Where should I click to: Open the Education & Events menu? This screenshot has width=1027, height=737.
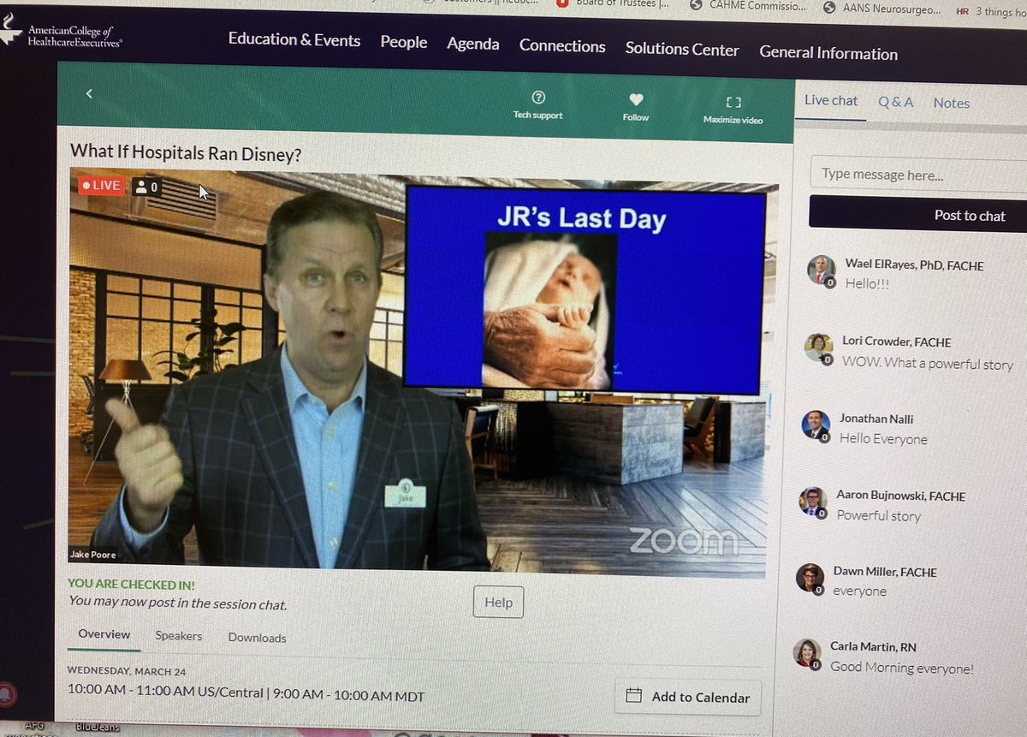[x=294, y=39]
